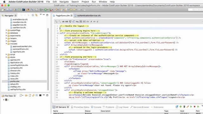Expand the helpers folder

tap(6, 38)
